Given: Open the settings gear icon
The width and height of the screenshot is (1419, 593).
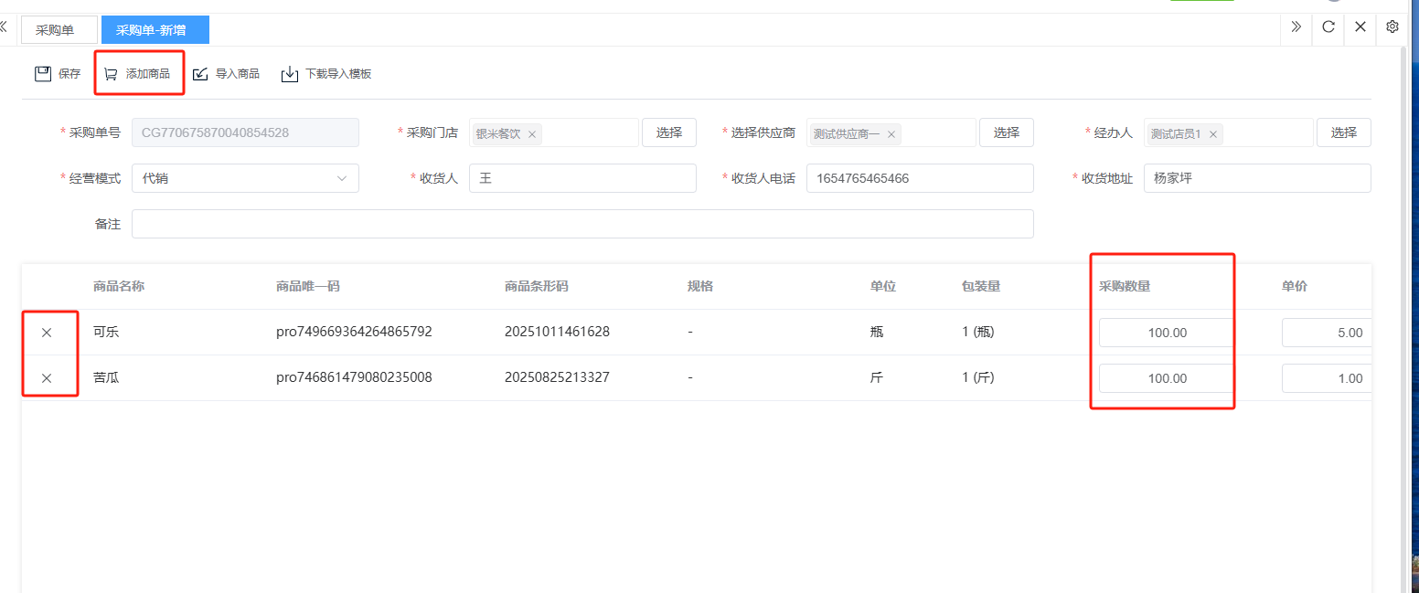Looking at the screenshot, I should point(1392,27).
